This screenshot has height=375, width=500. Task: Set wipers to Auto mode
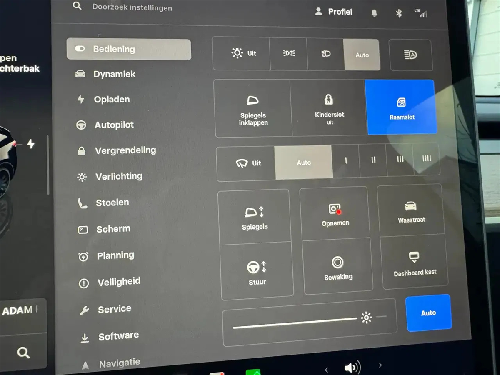[304, 163]
